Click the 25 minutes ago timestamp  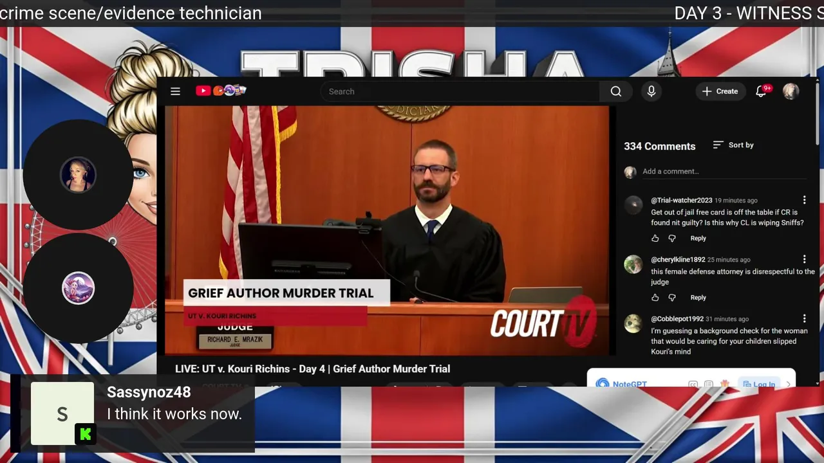(729, 260)
